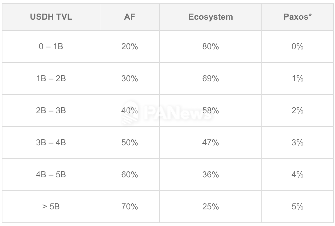Click the 0 – 1B row label
The width and height of the screenshot is (335, 226).
click(x=51, y=47)
